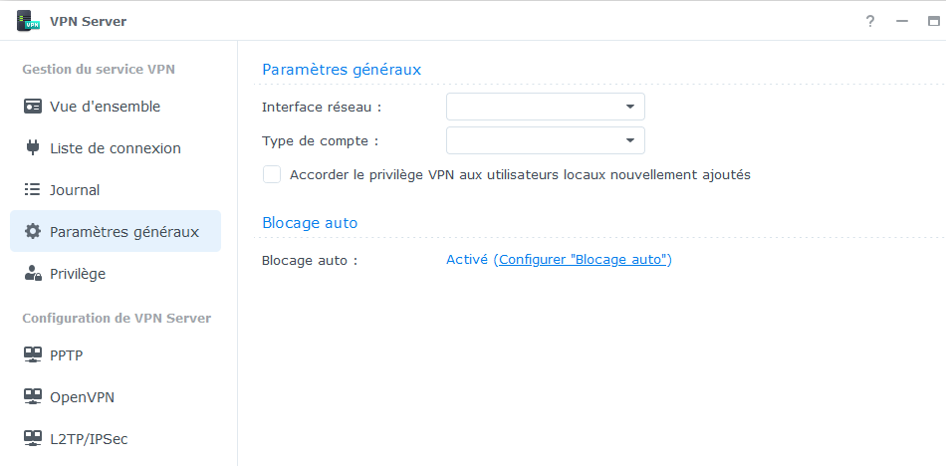Go to the Privilège menu item
The height and width of the screenshot is (466, 946).
pyautogui.click(x=78, y=274)
